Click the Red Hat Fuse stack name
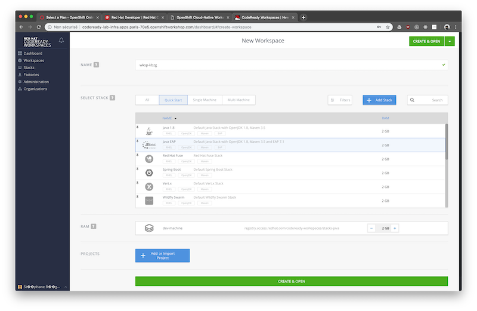Viewport: 477px width, 311px height. tap(173, 156)
